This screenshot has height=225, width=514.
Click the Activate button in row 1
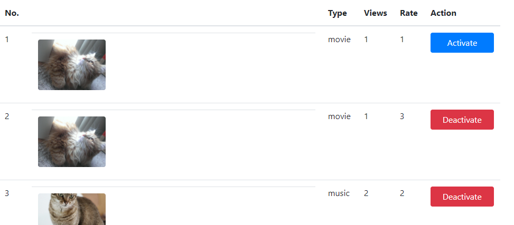[462, 43]
